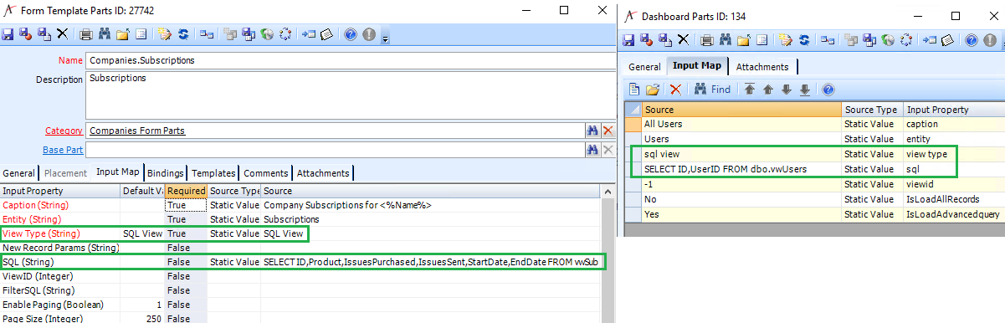Open Attachments tab in Dashboard Parts
Viewport: 1005px width, 323px height.
762,67
